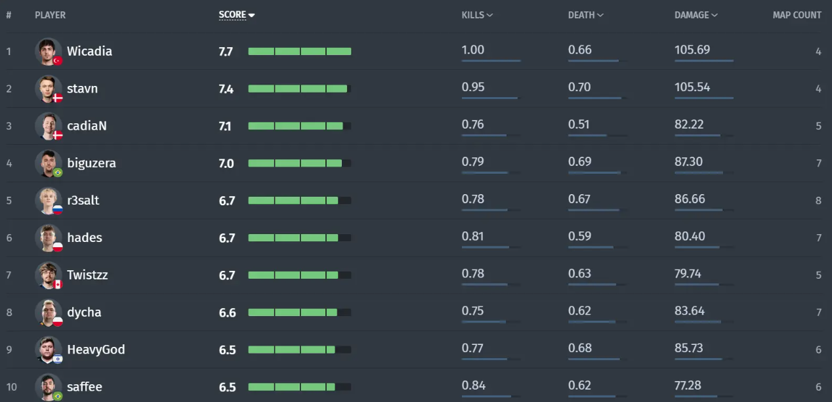Open saffee player profile link

tap(85, 387)
